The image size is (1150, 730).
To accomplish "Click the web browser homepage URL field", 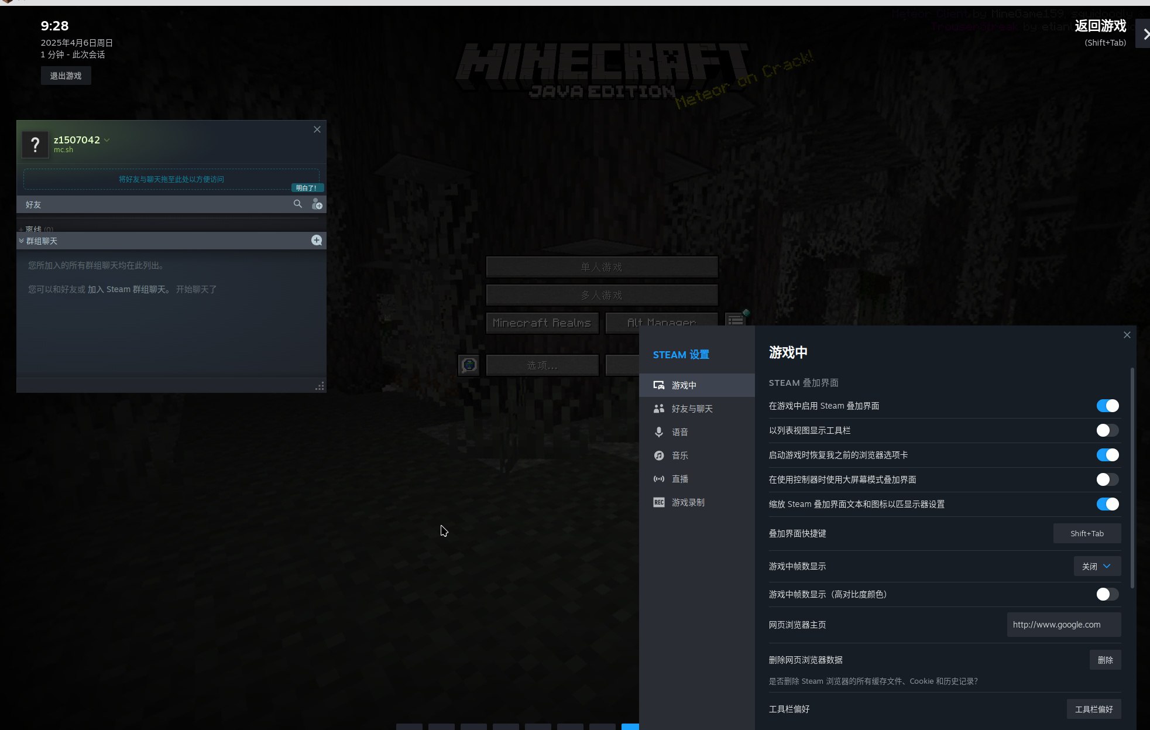I will point(1063,625).
